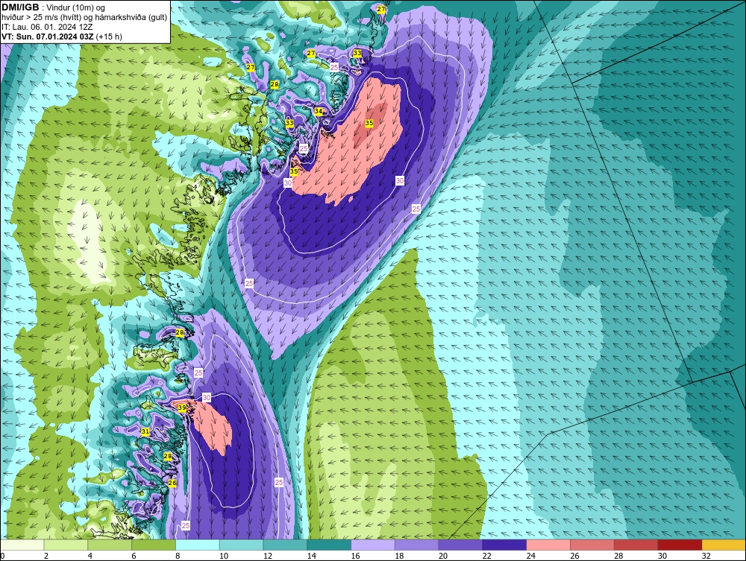
Task: Click the legend scale number 28
Action: (618, 556)
